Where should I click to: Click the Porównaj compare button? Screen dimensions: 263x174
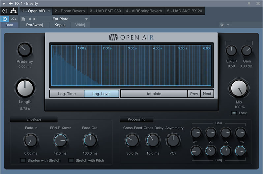[x=34, y=25]
